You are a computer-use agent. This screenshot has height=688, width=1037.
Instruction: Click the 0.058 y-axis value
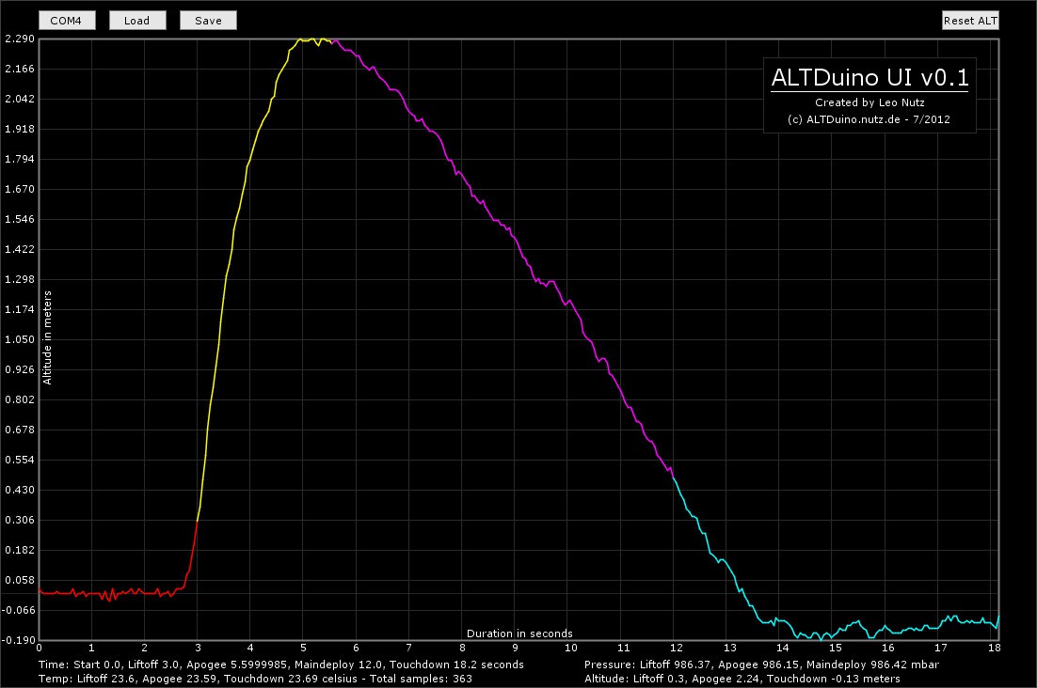[20, 580]
